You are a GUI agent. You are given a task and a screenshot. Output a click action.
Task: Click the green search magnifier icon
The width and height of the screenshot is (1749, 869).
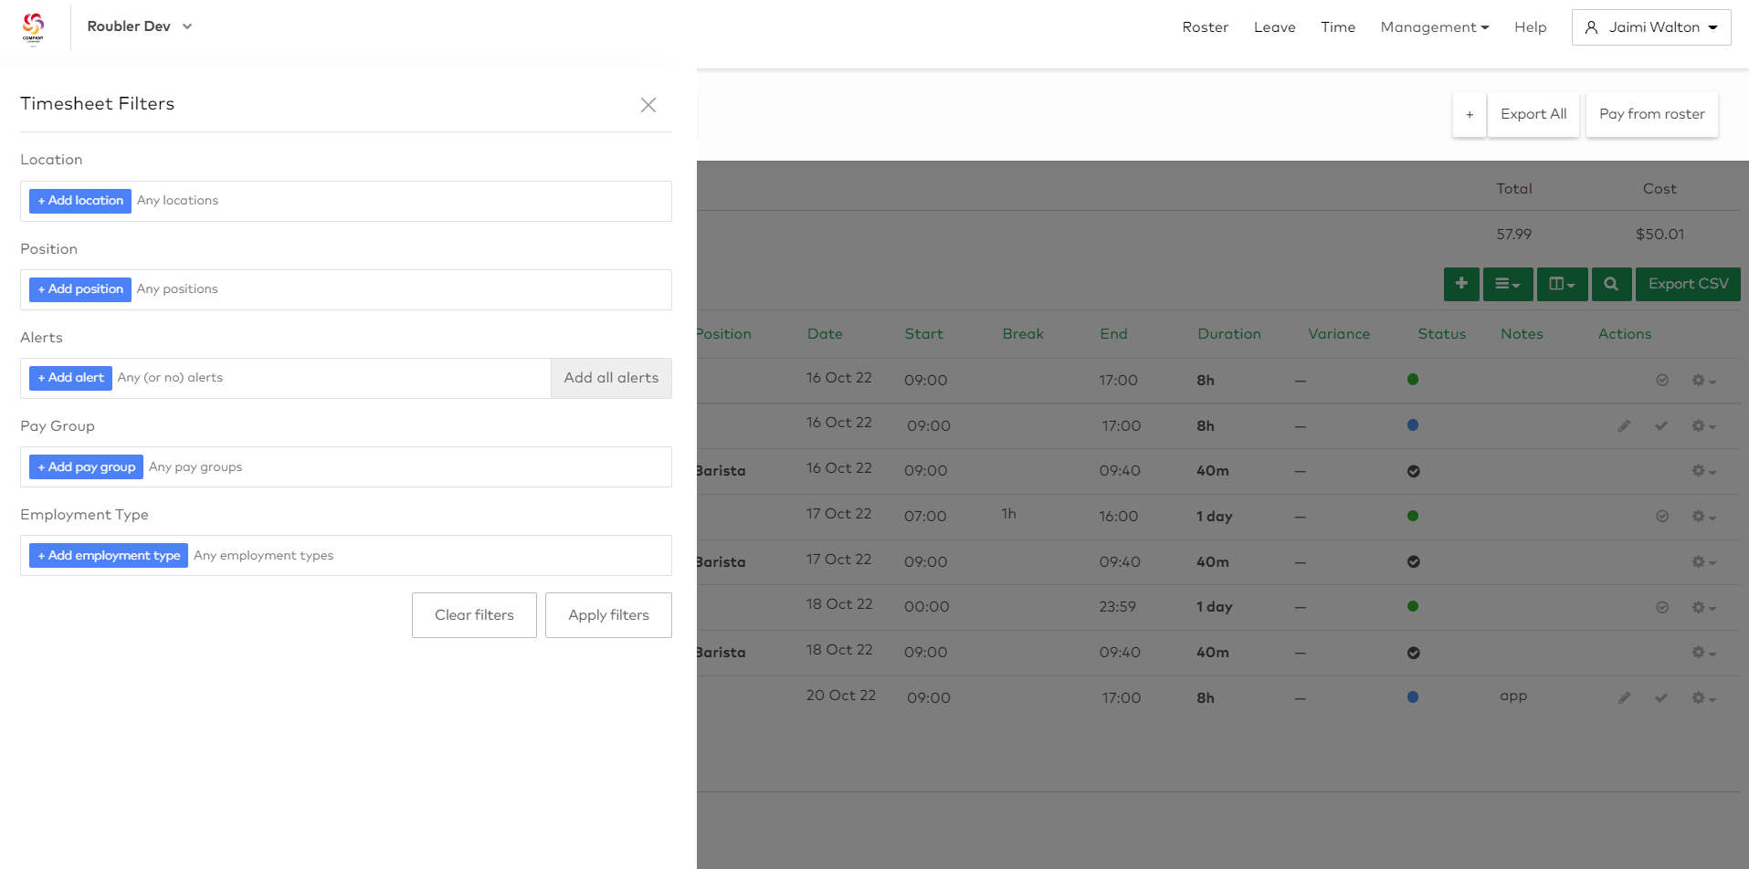(x=1611, y=284)
